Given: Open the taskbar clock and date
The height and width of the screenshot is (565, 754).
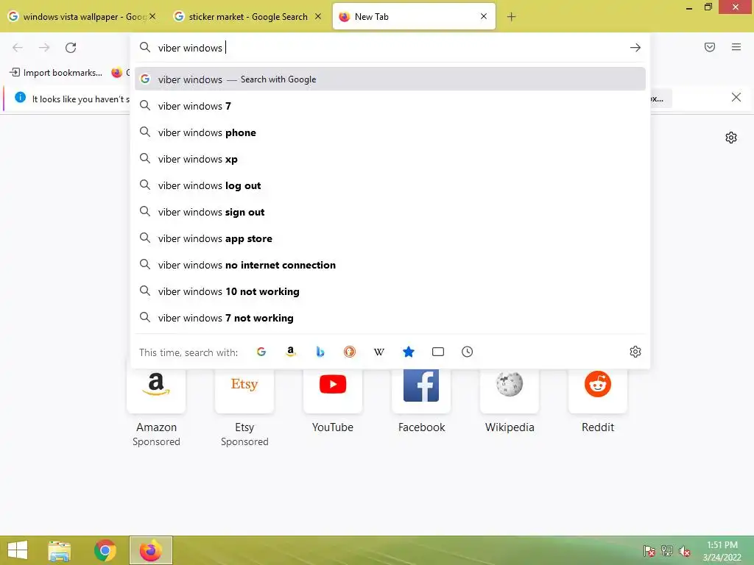Looking at the screenshot, I should pyautogui.click(x=722, y=551).
